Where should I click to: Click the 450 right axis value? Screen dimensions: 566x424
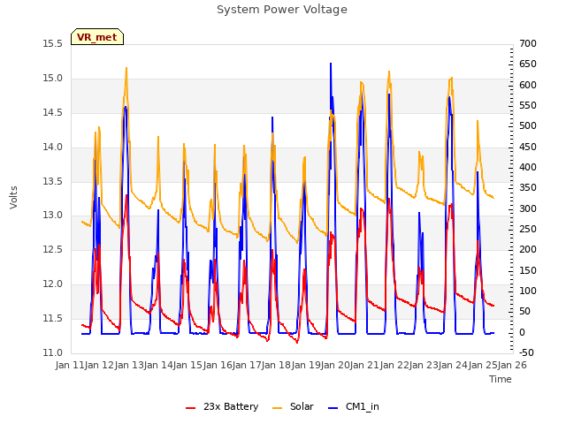(x=528, y=148)
